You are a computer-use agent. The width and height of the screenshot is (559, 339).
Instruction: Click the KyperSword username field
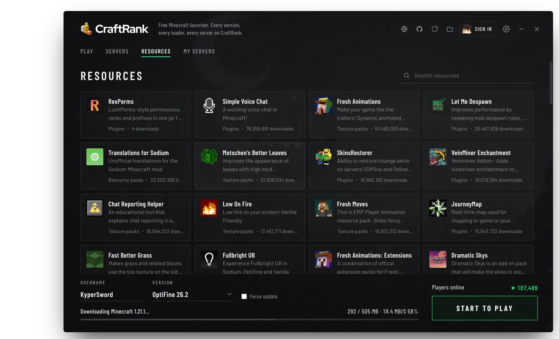112,295
